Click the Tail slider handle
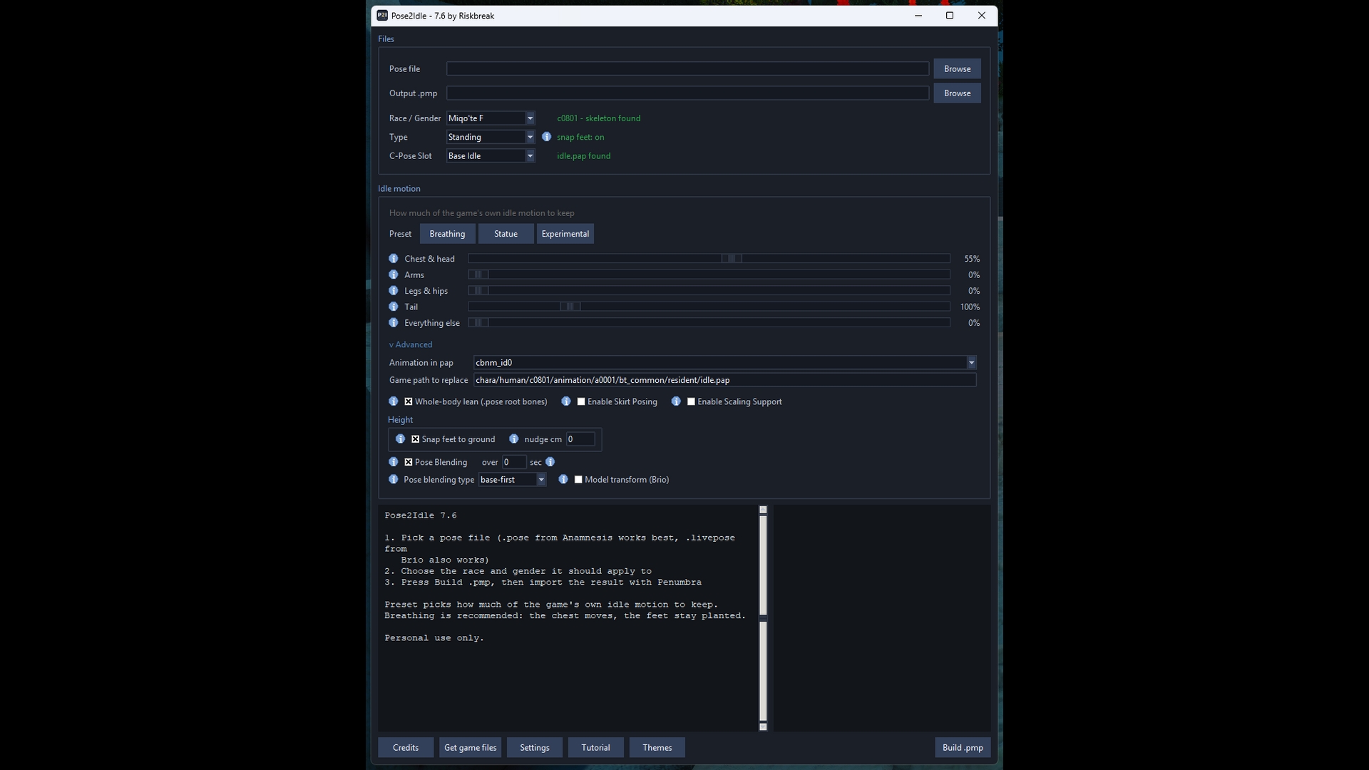The image size is (1369, 770). [x=570, y=307]
